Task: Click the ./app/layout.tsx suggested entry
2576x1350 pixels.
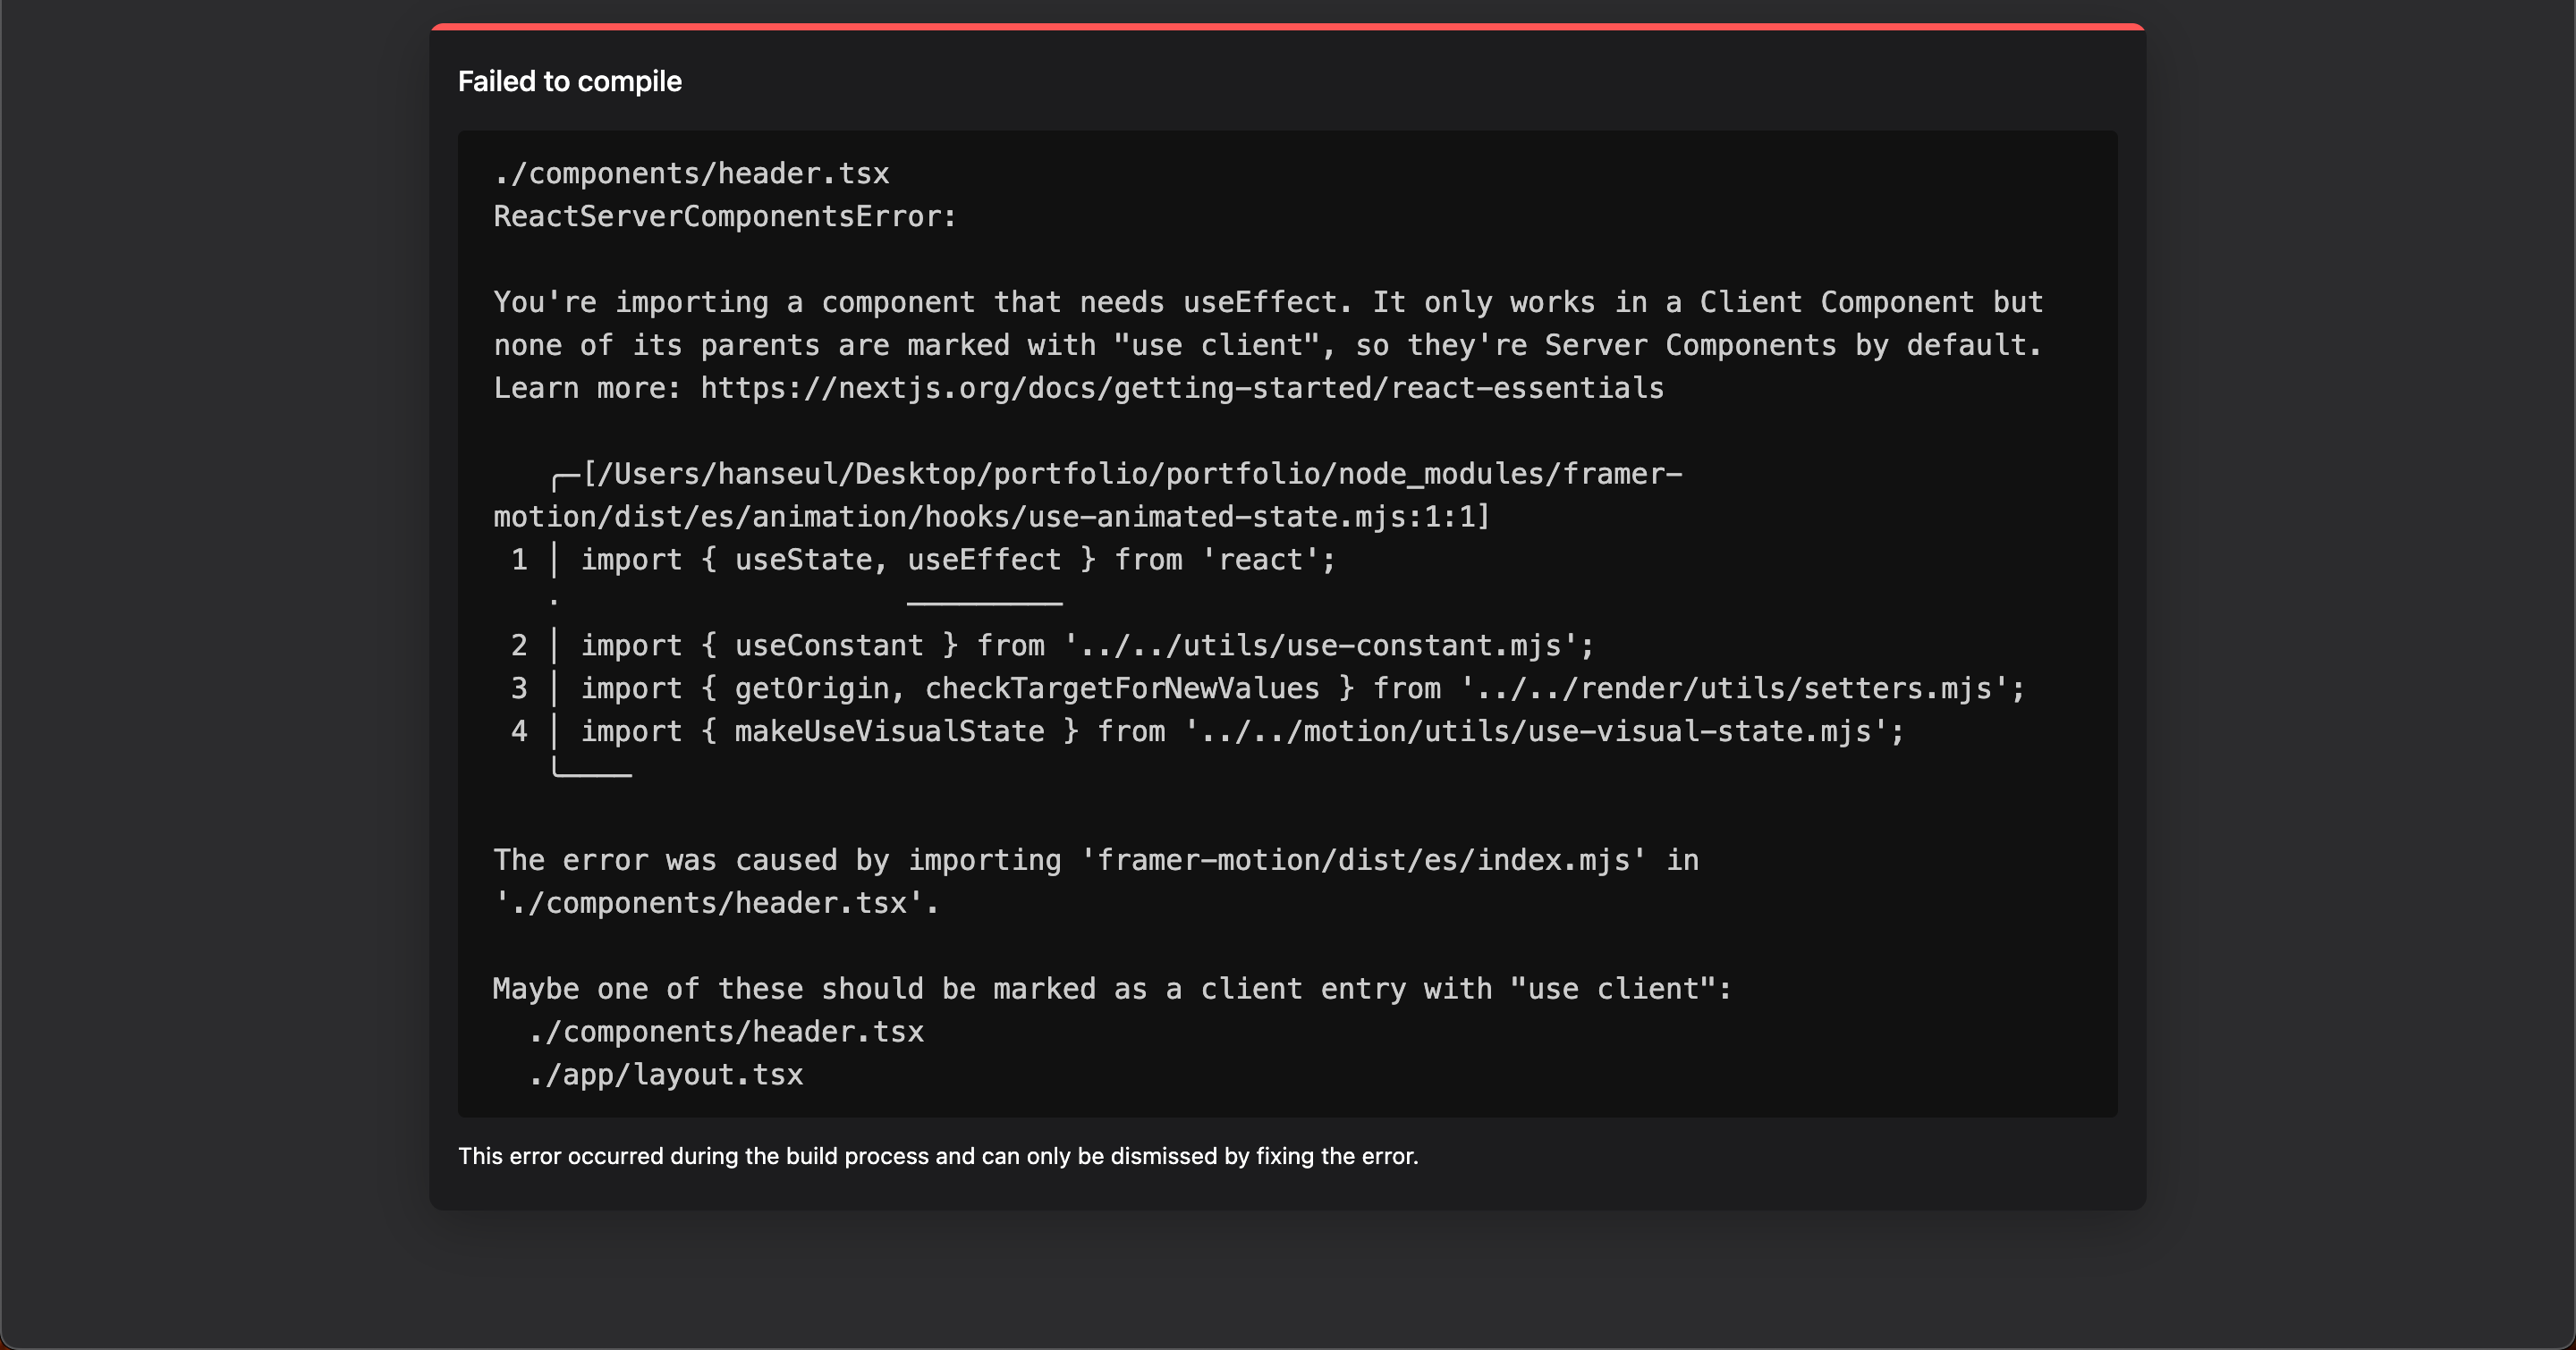Action: pos(666,1075)
